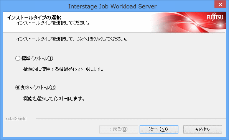Image resolution: width=229 pixels, height=140 pixels.
Task: Click the InstallShield label
Action: (x=15, y=119)
